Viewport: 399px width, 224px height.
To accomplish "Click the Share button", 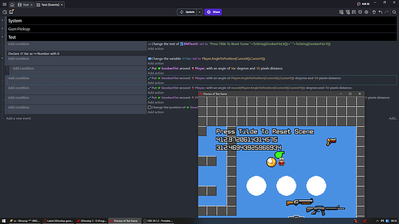I will [x=213, y=12].
